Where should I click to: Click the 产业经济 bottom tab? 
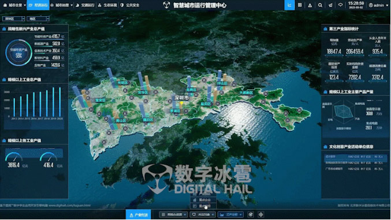tap(139, 215)
